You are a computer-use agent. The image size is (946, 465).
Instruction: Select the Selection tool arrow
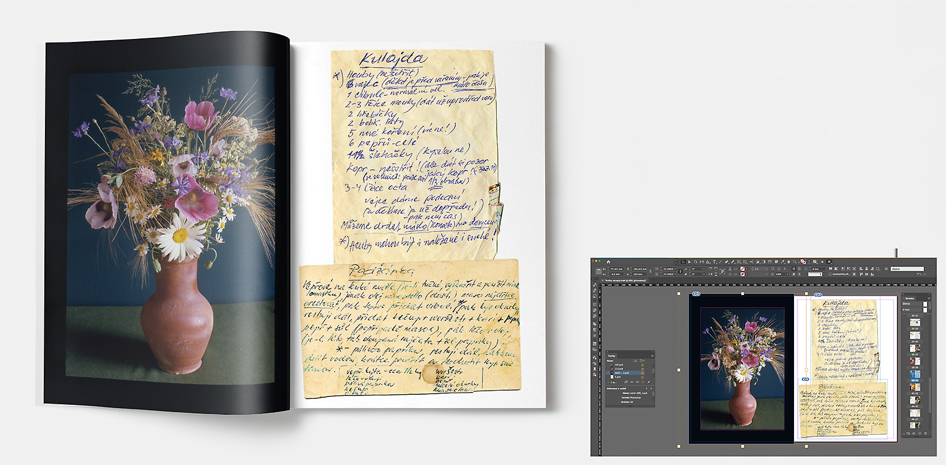683,261
